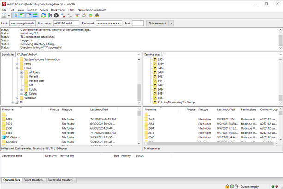Click the Host input field
283x189 pixels.
(x=22, y=23)
